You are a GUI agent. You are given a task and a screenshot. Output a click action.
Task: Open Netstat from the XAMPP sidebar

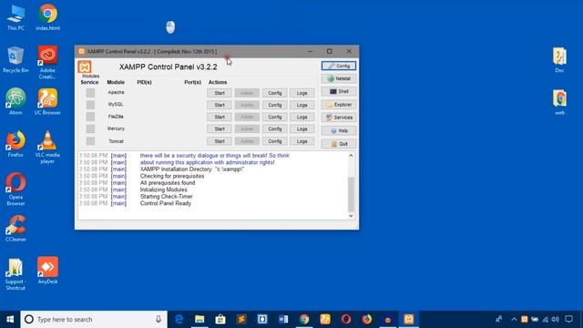339,79
